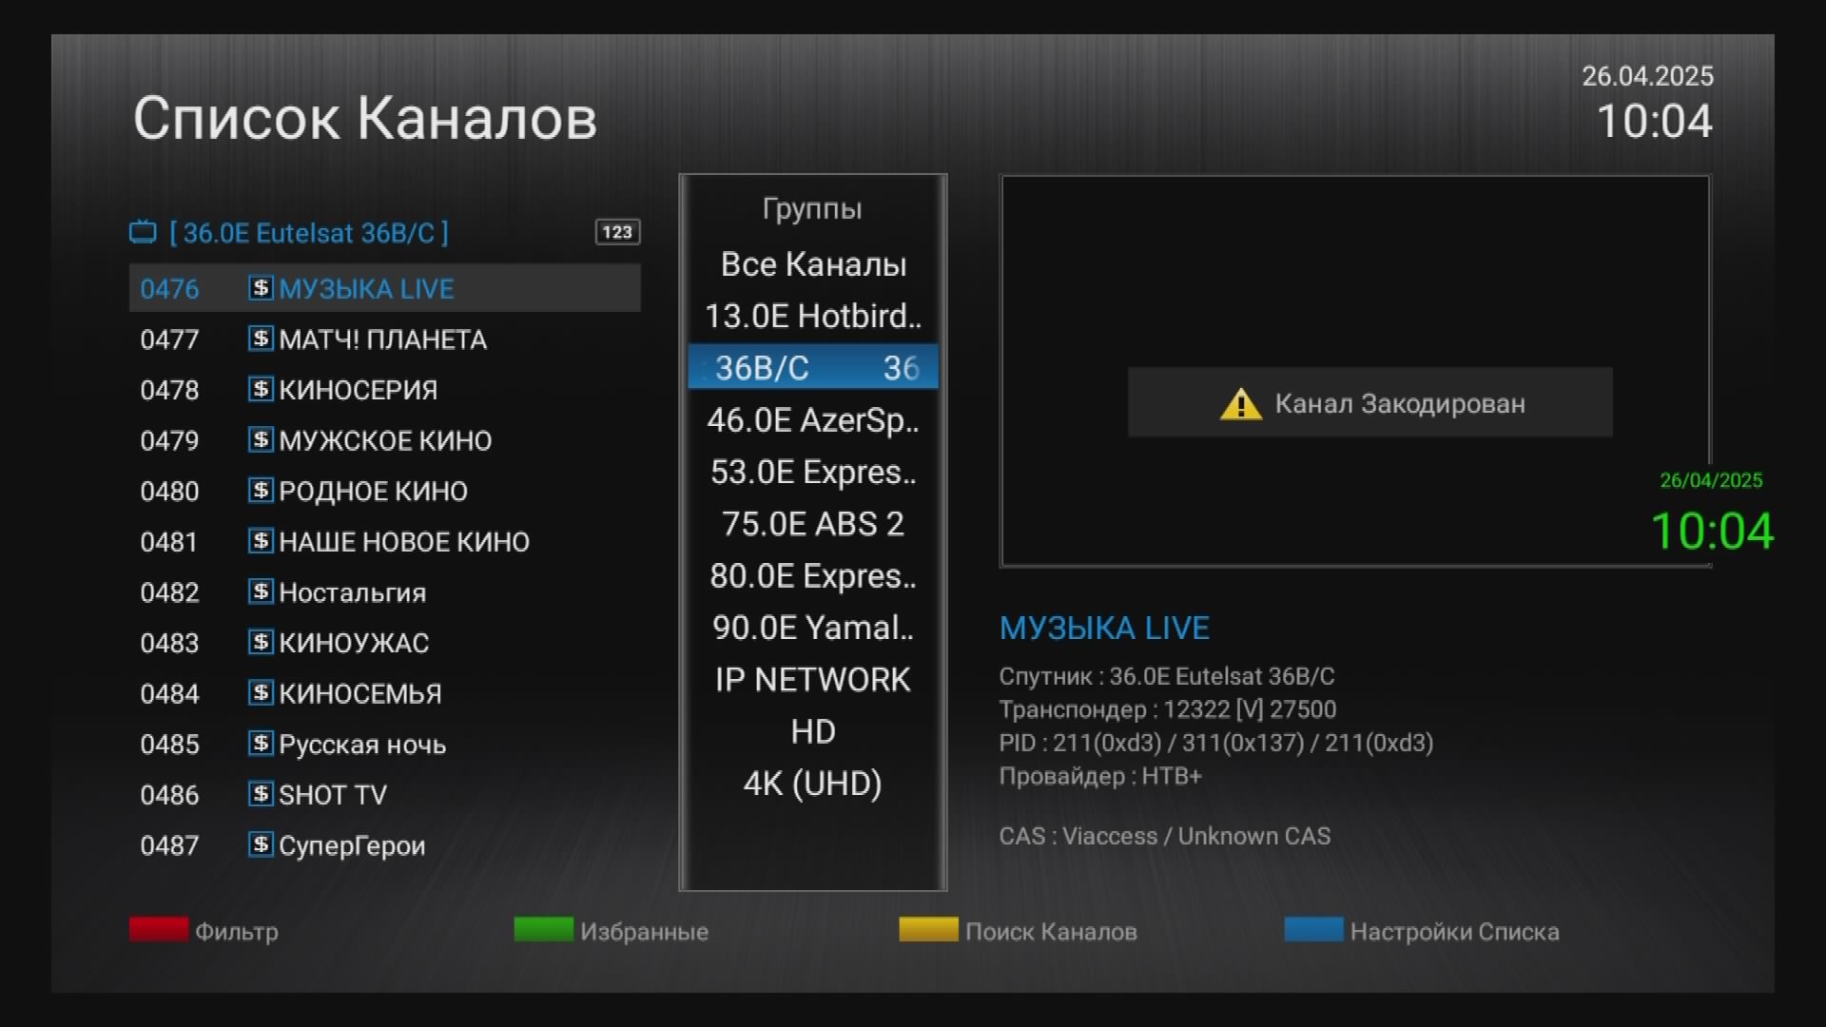Screen dimensions: 1826x1027
Task: Click the green 10:04 overlay clock
Action: [x=1712, y=531]
